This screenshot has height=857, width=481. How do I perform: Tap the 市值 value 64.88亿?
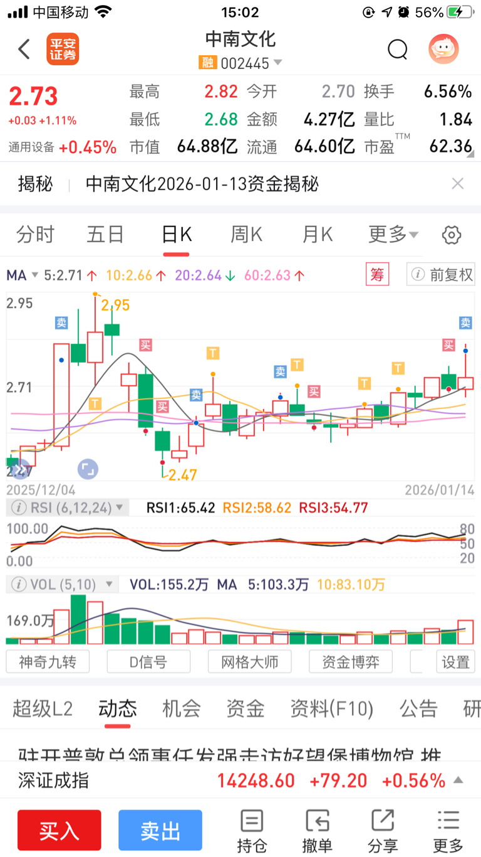tap(207, 146)
